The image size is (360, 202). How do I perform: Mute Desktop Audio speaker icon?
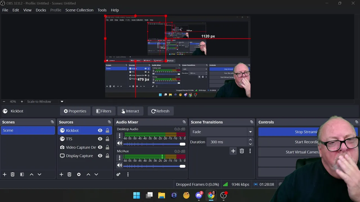coord(120,143)
